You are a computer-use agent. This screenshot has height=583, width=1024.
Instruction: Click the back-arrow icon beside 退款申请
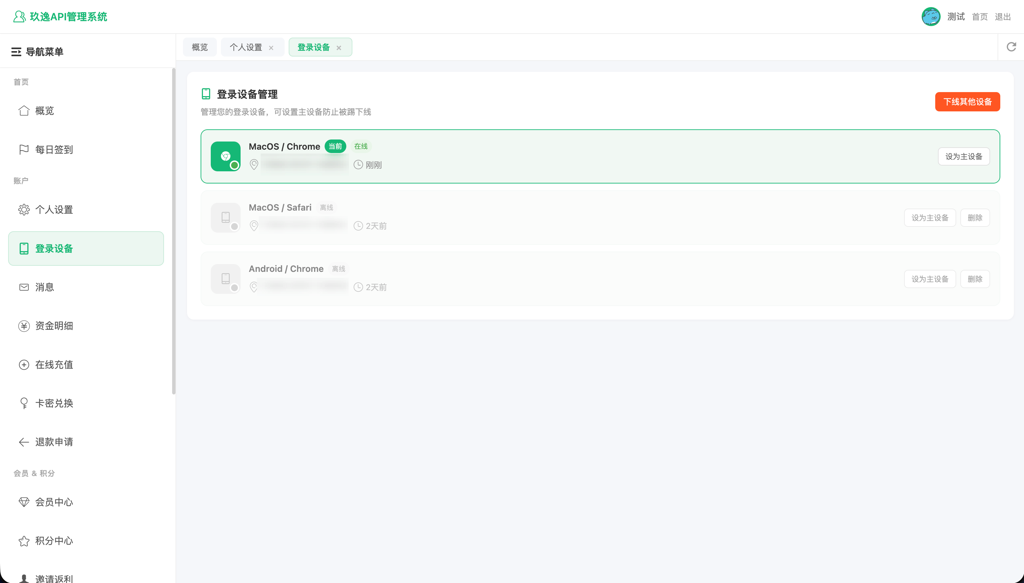[24, 442]
